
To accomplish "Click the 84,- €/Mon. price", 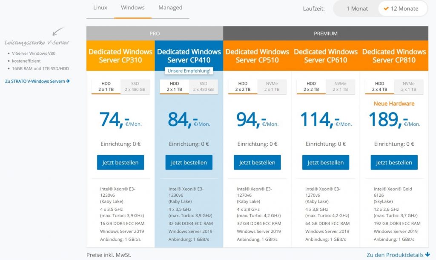I will (189, 120).
